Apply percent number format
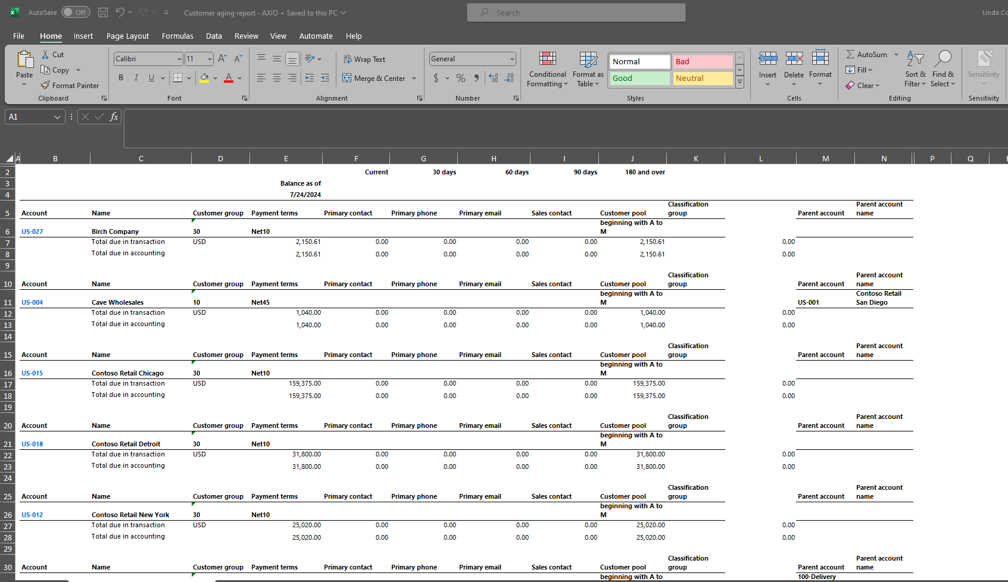 (460, 77)
